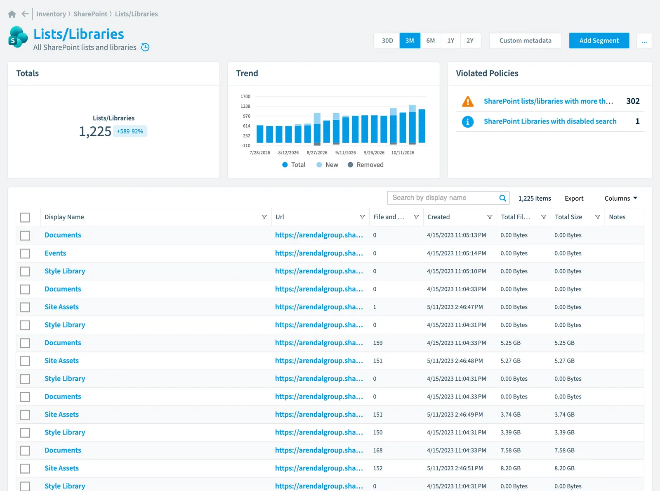The height and width of the screenshot is (491, 660).
Task: Filter the Total Size column
Action: click(x=598, y=217)
